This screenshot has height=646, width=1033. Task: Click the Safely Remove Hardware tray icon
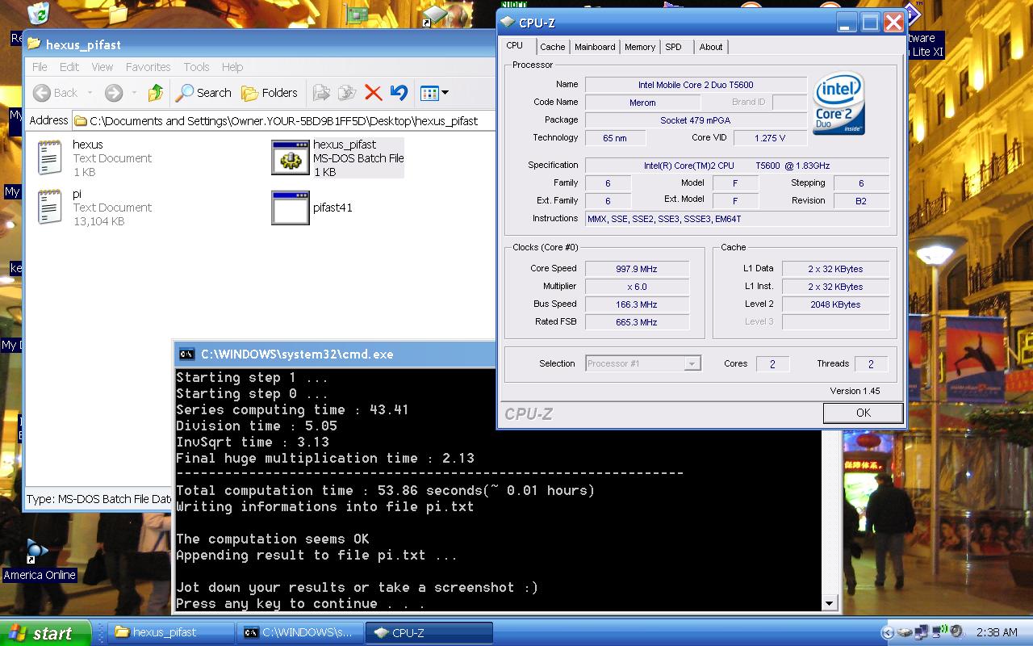(905, 632)
